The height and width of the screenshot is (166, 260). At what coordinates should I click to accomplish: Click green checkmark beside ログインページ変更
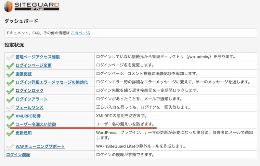pyautogui.click(x=10, y=65)
